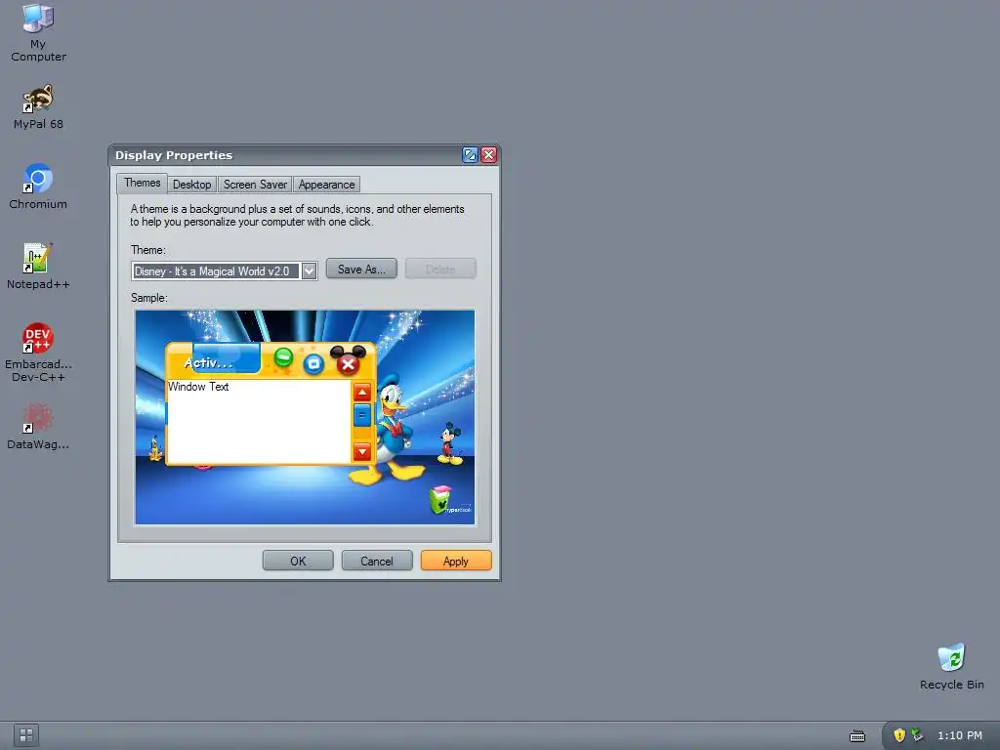The width and height of the screenshot is (1000, 750).
Task: Close the Display Properties dialog
Action: [x=488, y=155]
